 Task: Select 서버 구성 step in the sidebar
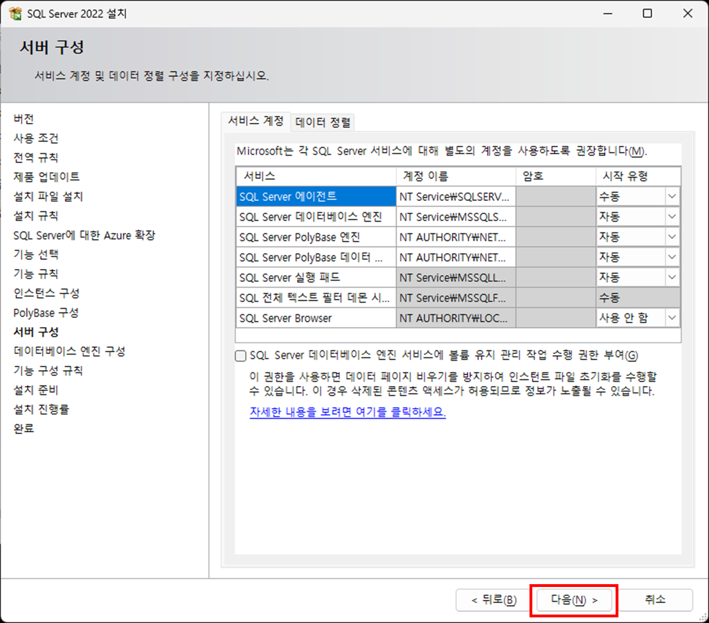(36, 332)
